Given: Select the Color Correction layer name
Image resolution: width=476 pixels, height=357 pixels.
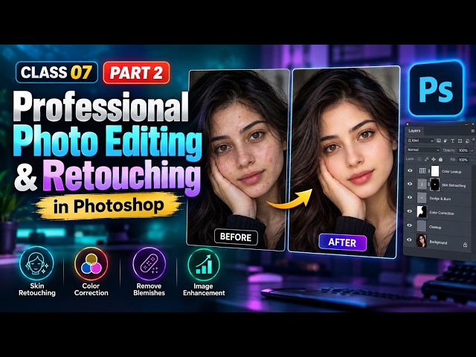Looking at the screenshot, I should 442,213.
